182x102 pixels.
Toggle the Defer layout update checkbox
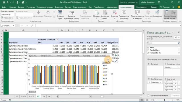148,95
